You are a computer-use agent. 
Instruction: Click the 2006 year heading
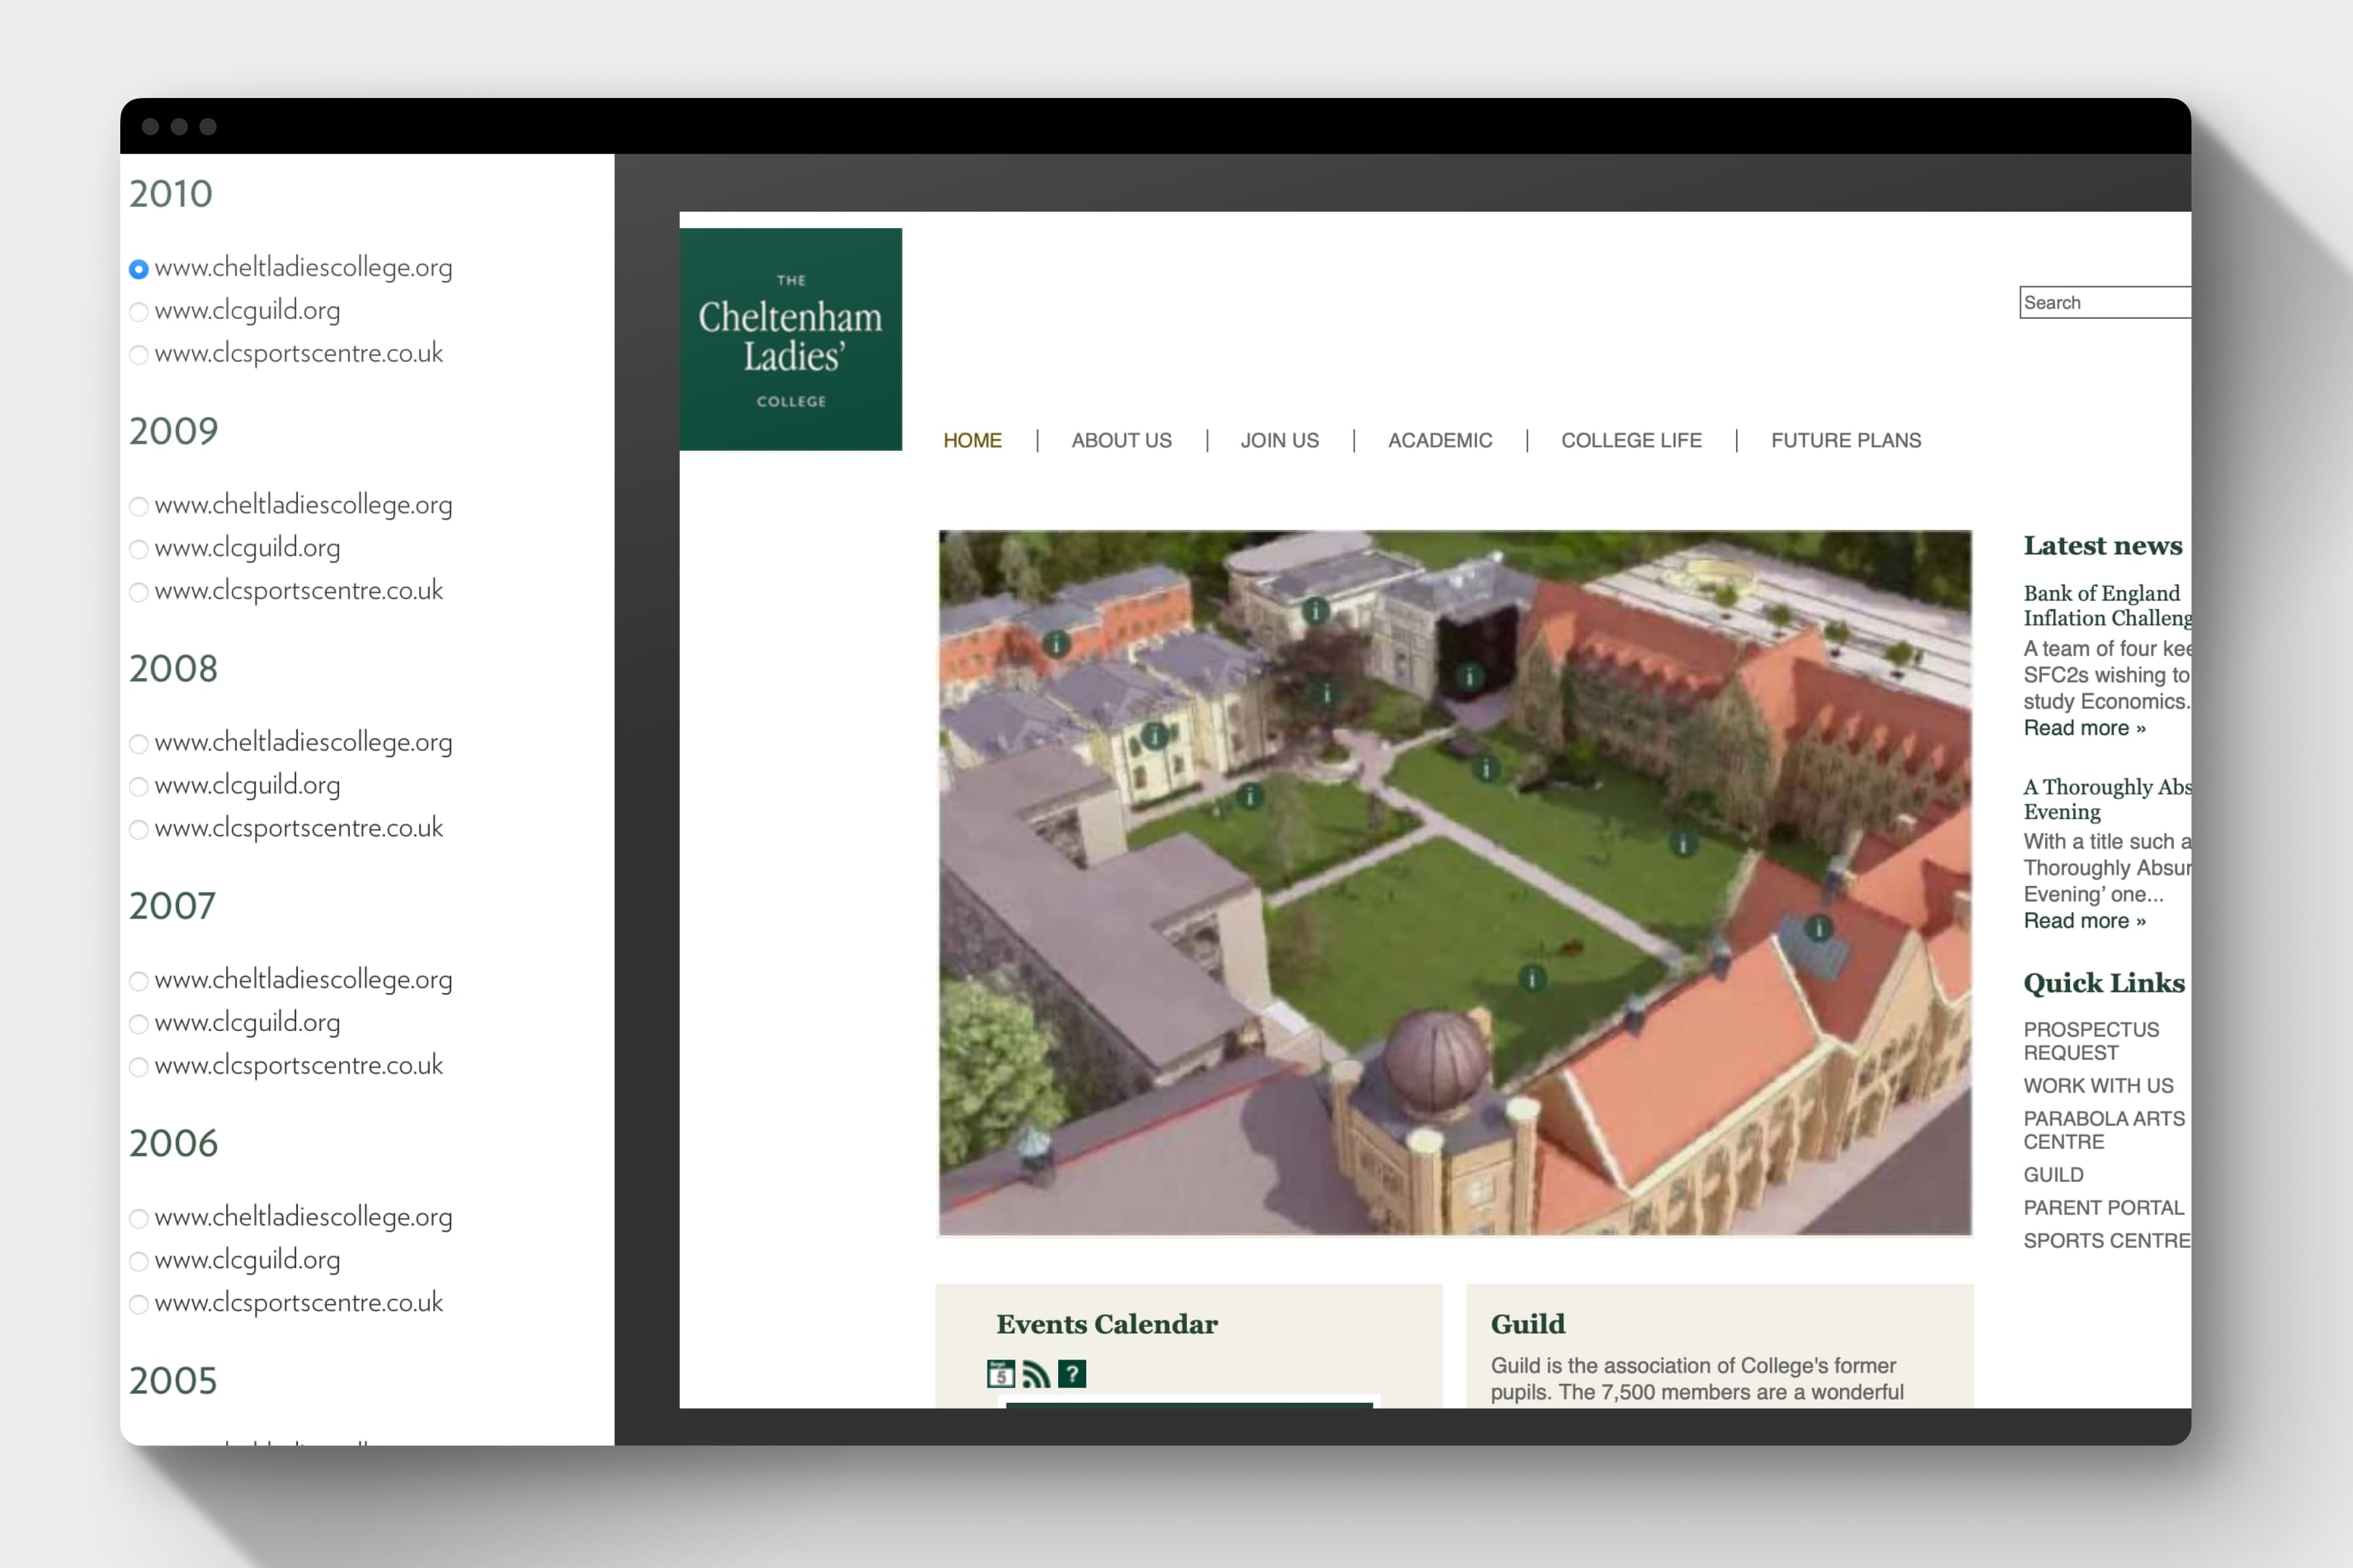[x=173, y=1143]
